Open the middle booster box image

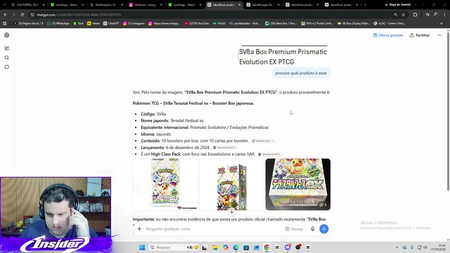(x=232, y=184)
